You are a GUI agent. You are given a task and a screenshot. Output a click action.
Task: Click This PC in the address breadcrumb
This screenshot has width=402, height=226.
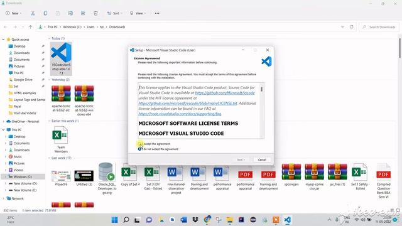tap(53, 27)
